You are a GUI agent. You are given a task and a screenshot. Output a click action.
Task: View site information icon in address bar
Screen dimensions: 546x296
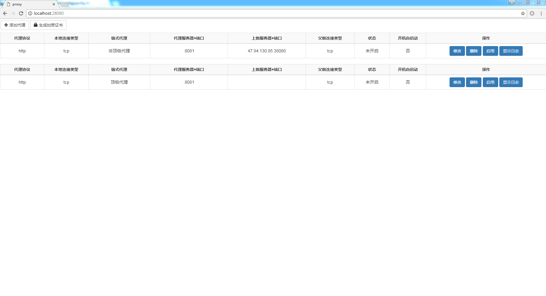click(30, 13)
